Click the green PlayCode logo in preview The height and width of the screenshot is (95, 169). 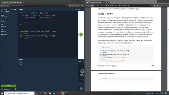point(81,35)
